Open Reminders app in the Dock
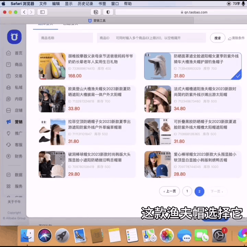The image size is (247, 247). click(x=132, y=235)
